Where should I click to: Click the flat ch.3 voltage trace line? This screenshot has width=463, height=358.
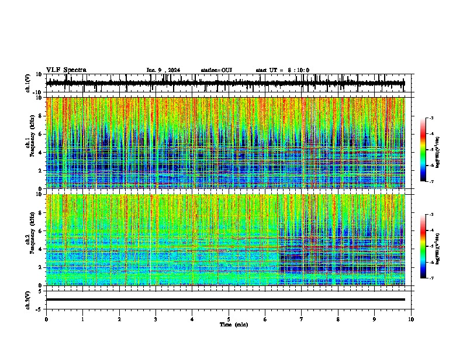[x=226, y=300]
